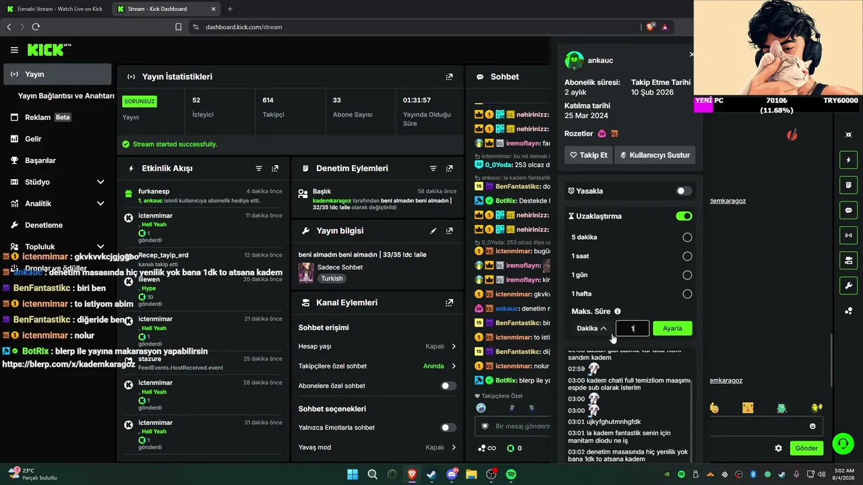863x485 pixels.
Task: Open the Yayın sidebar item
Action: [x=57, y=74]
